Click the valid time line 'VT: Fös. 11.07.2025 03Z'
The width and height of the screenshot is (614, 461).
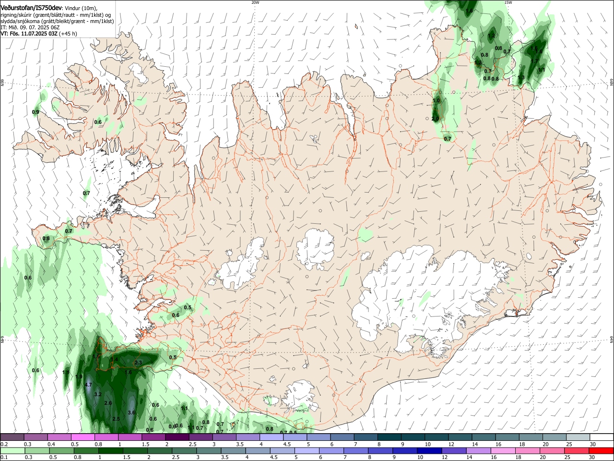click(x=29, y=34)
